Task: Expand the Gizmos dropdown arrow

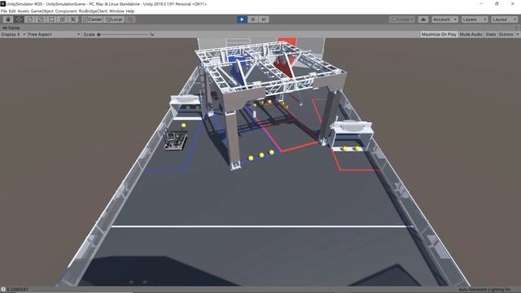Action: coord(518,34)
